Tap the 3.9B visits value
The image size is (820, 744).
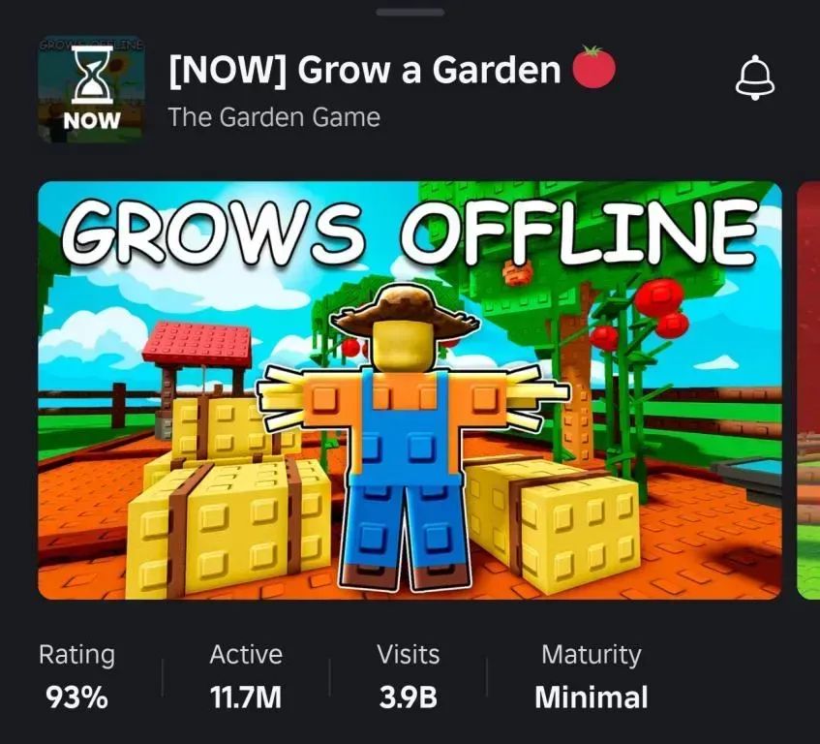point(409,697)
